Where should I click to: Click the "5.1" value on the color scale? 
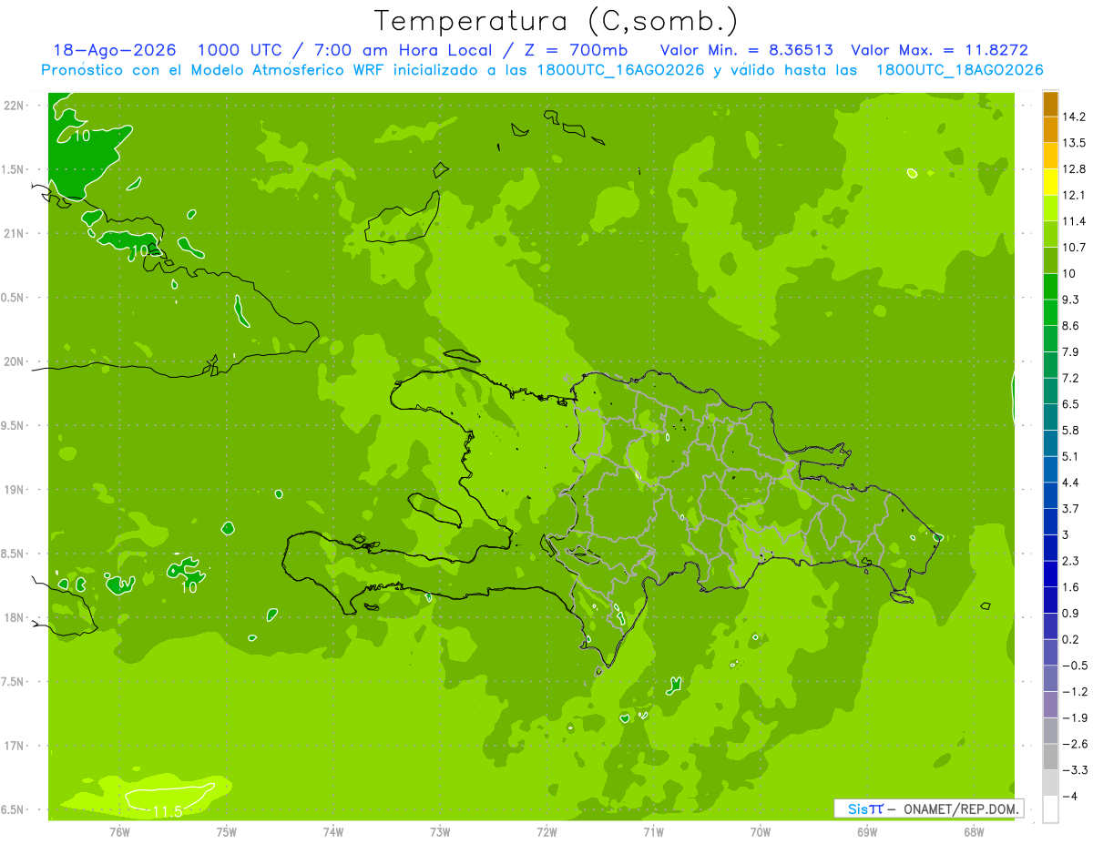tap(1071, 456)
